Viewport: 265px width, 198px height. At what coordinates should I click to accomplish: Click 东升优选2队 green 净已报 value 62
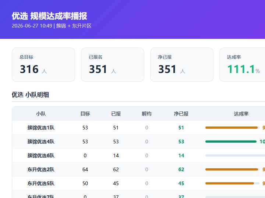point(181,169)
